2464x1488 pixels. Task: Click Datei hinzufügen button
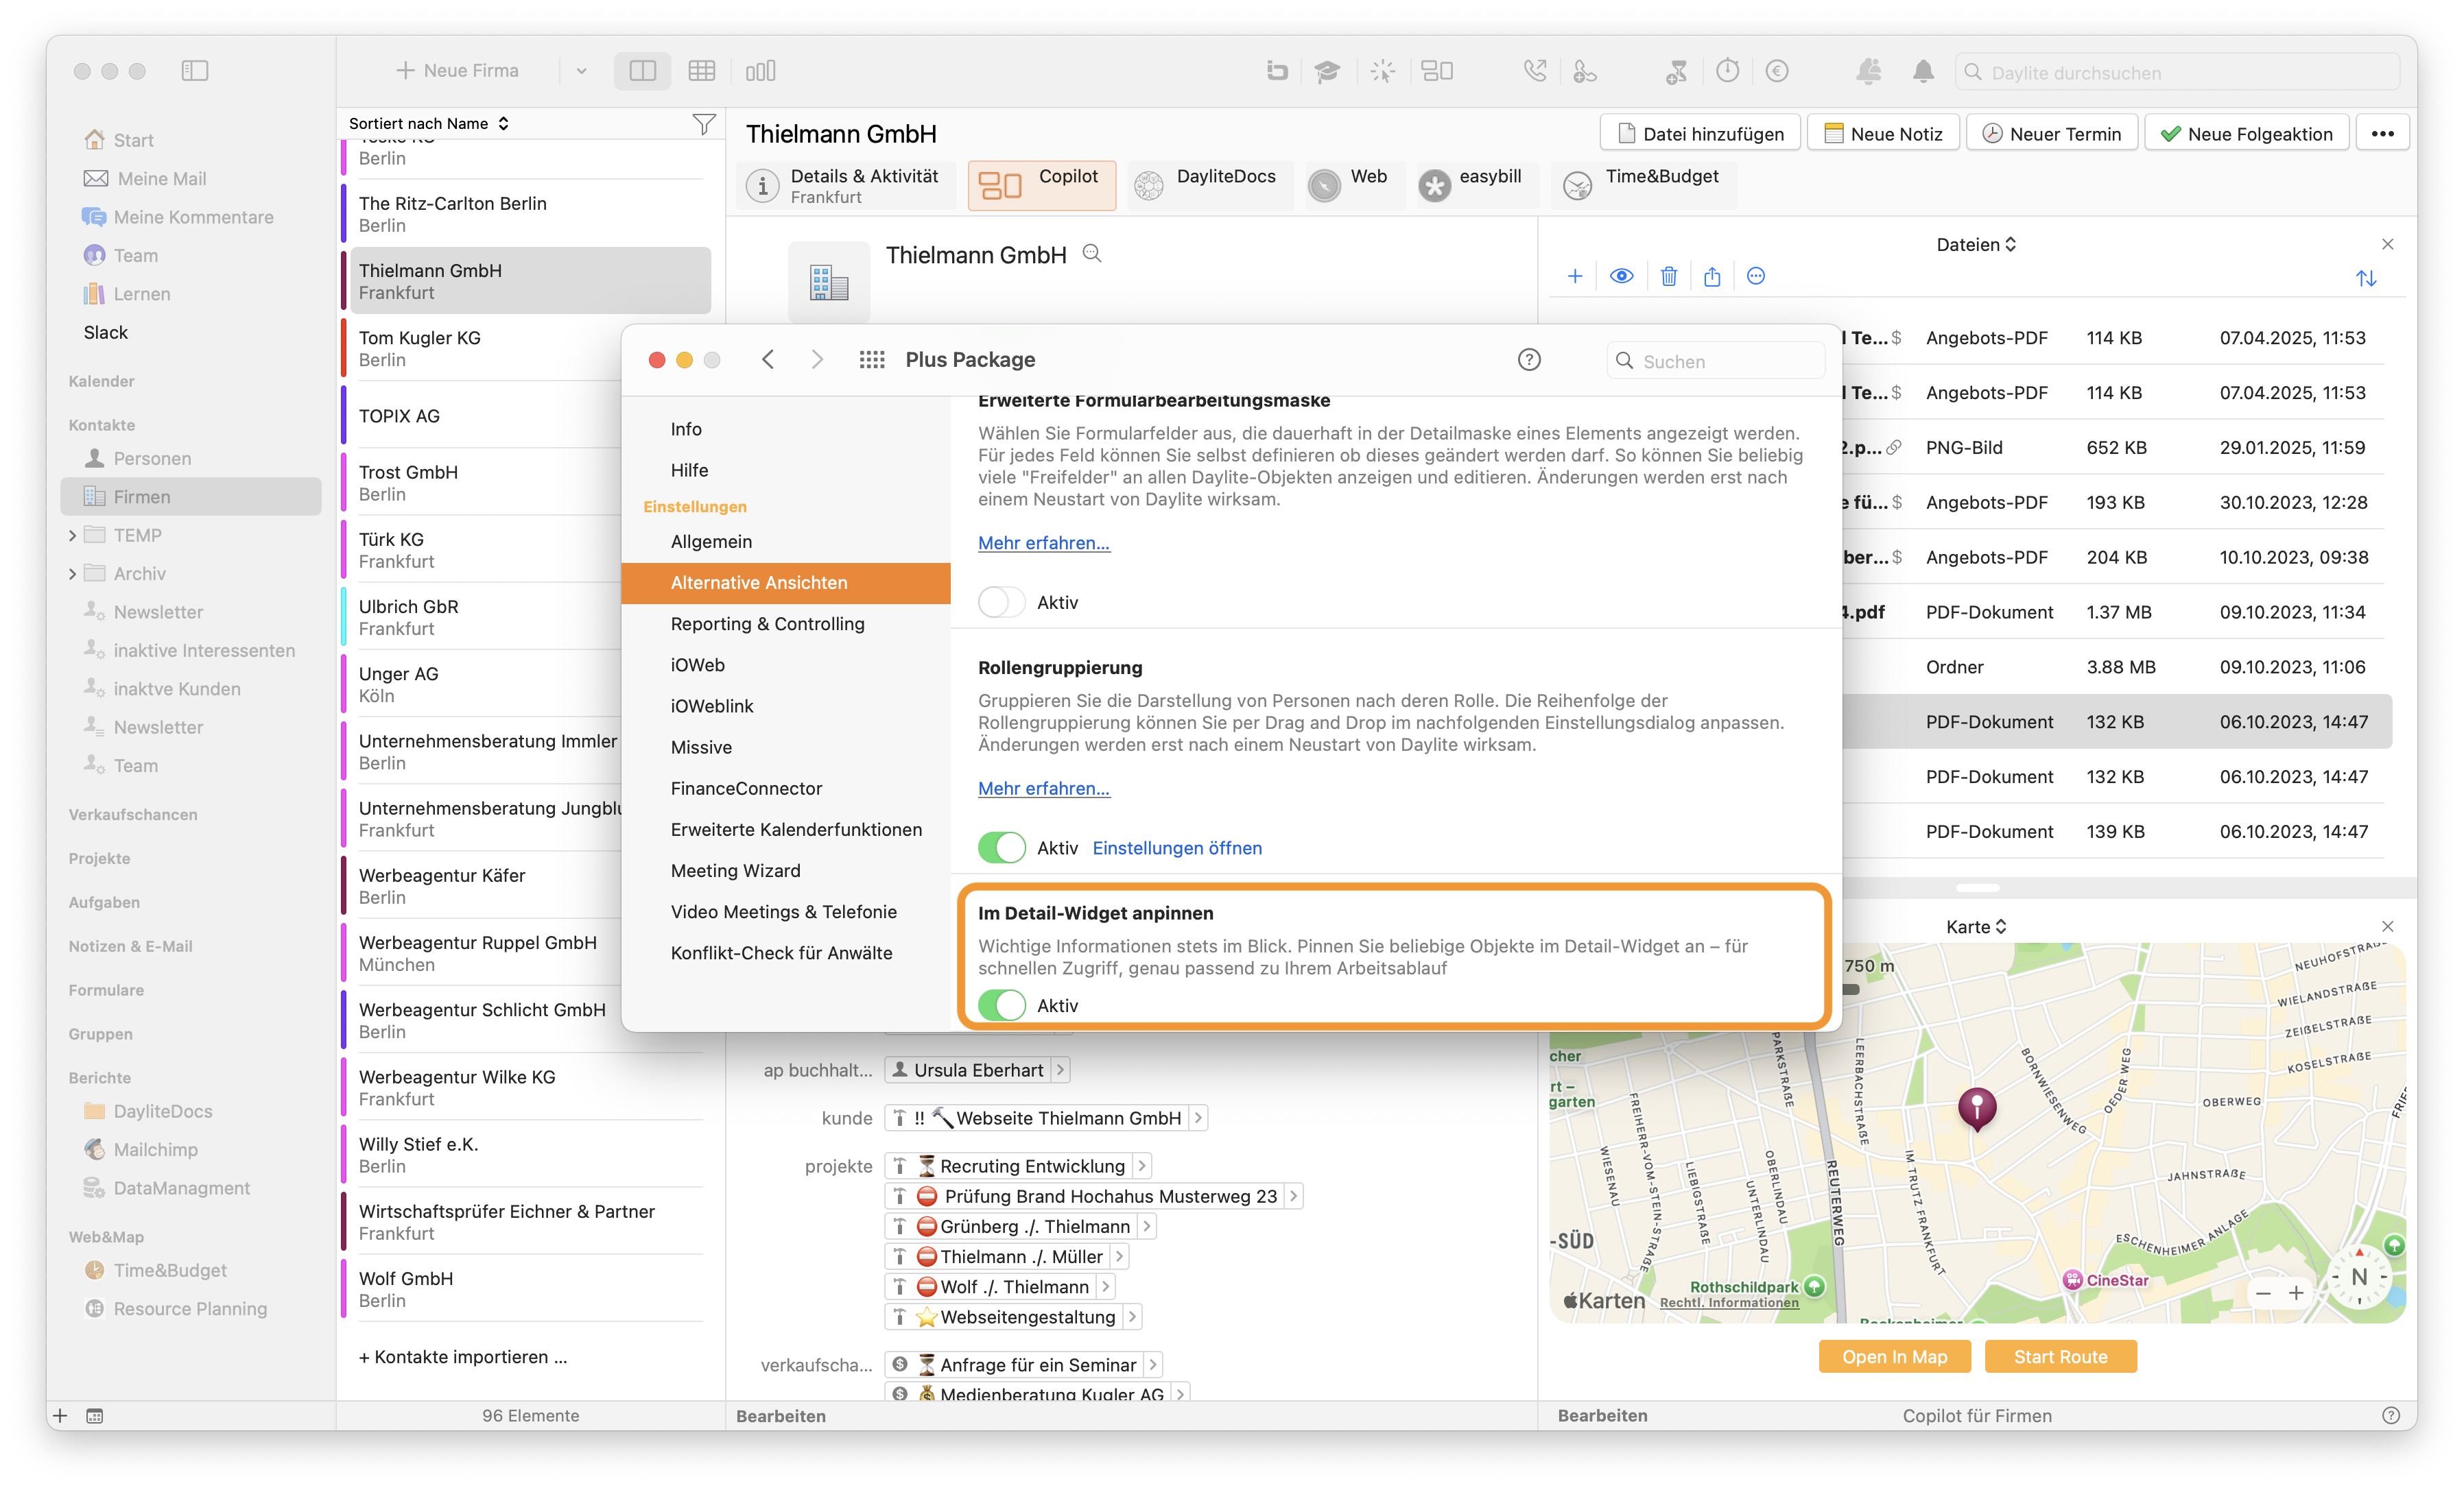pos(1700,133)
